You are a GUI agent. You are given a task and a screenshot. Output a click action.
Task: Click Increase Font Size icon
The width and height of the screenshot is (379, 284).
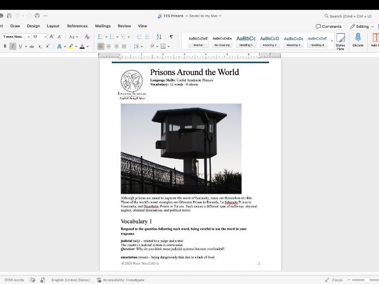(x=51, y=37)
